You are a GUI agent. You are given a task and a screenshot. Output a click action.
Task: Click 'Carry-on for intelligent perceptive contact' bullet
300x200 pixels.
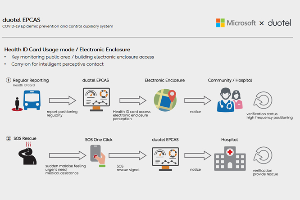[57, 64]
